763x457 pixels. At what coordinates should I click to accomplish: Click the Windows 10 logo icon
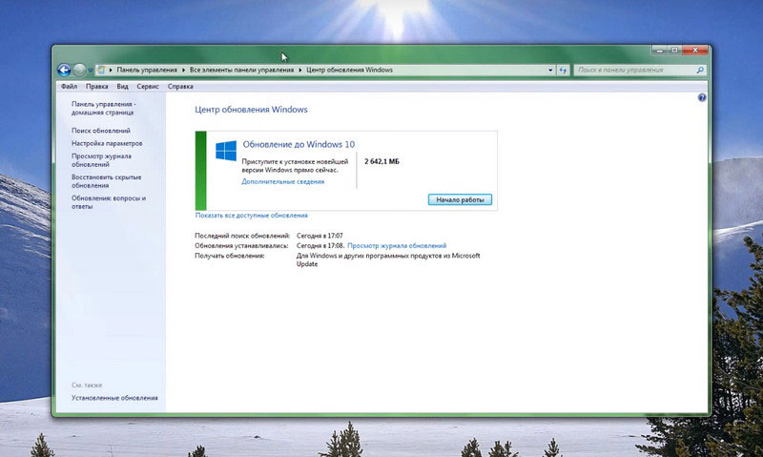pos(225,152)
